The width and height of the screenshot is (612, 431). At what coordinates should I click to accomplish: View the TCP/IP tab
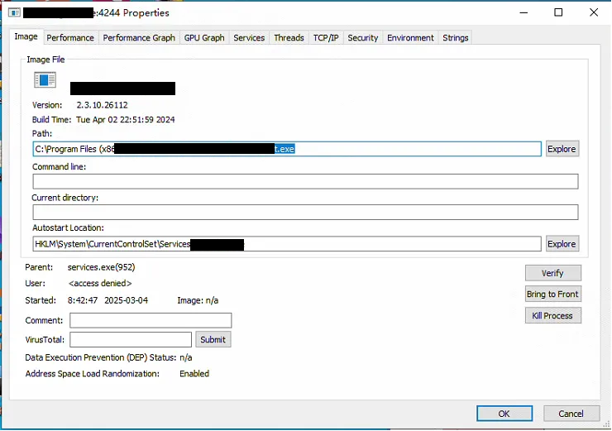tap(326, 37)
